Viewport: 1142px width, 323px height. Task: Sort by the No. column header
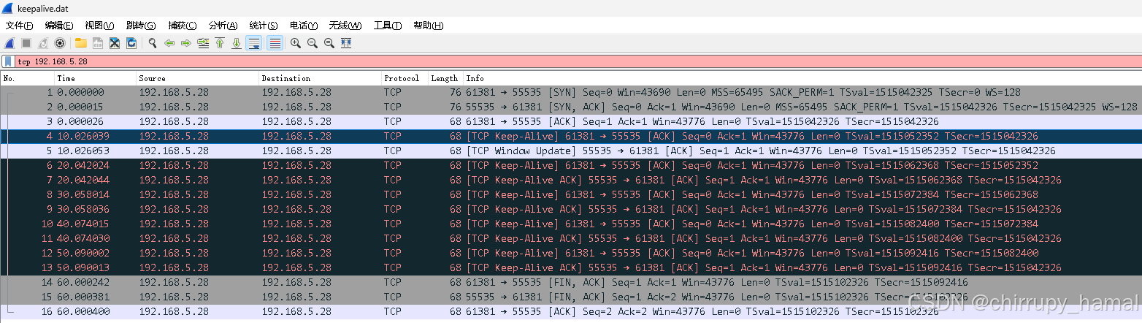(x=28, y=78)
